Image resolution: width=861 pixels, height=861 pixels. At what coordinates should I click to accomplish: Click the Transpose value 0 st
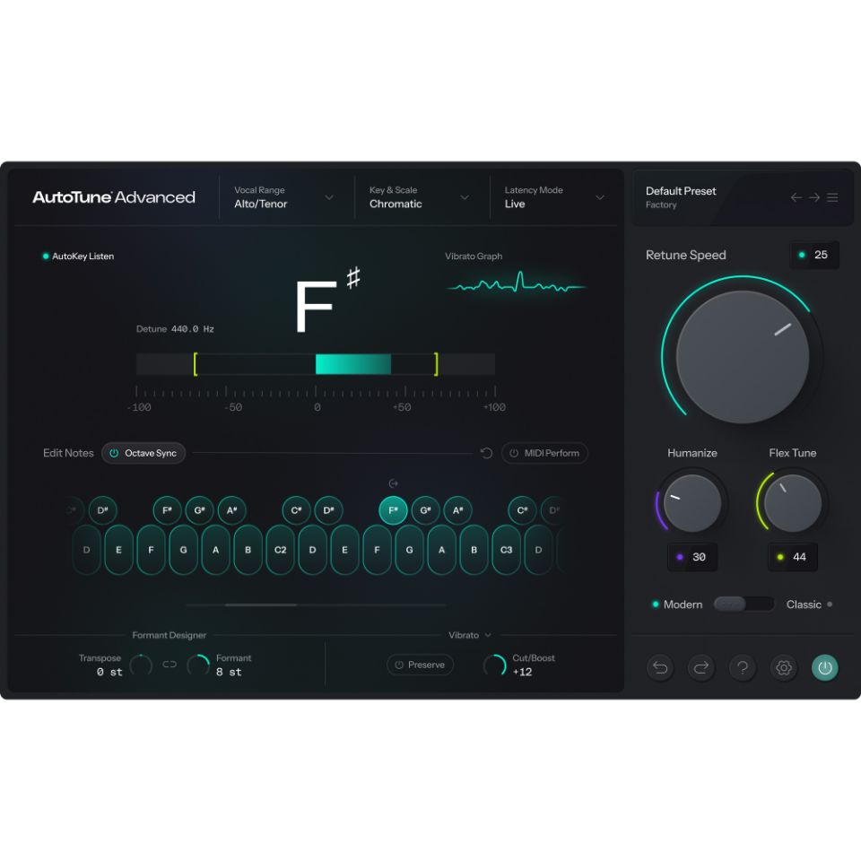click(x=109, y=672)
